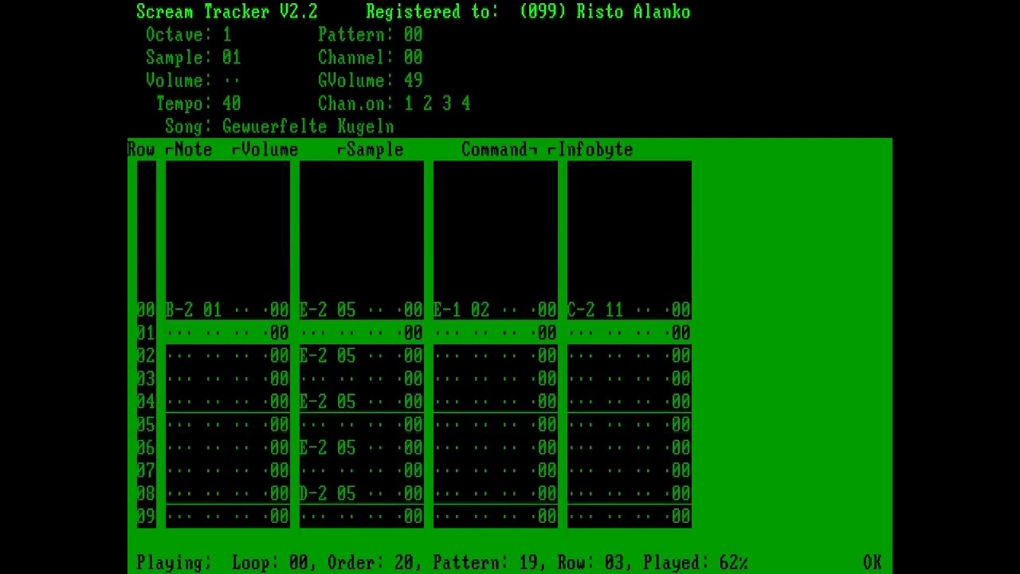Select note E-2 05 in row 00
Image resolution: width=1020 pixels, height=574 pixels.
click(328, 309)
